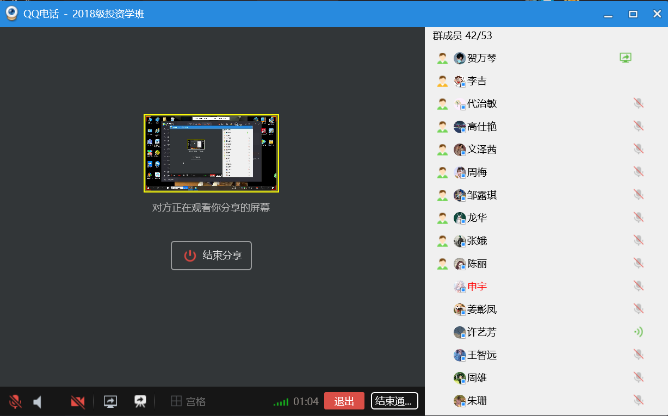Click the 结束通... end call button
This screenshot has width=668, height=416.
pyautogui.click(x=394, y=401)
